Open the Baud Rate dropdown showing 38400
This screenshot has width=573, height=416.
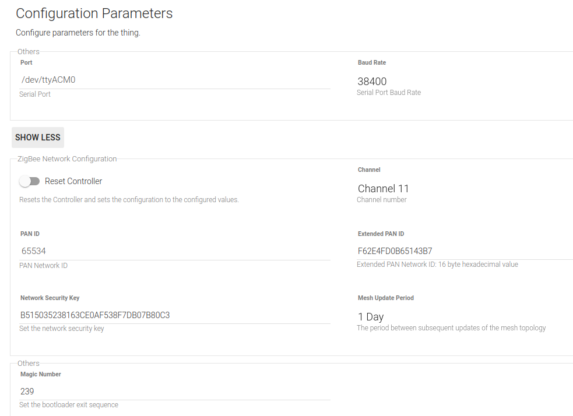(463, 81)
